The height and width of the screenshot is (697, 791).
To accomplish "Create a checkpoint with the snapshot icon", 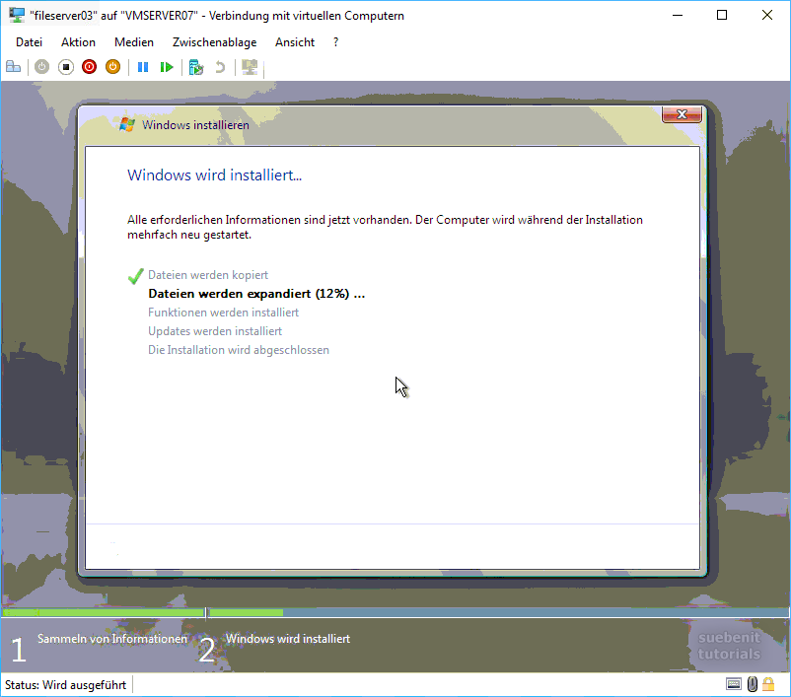I will [195, 67].
